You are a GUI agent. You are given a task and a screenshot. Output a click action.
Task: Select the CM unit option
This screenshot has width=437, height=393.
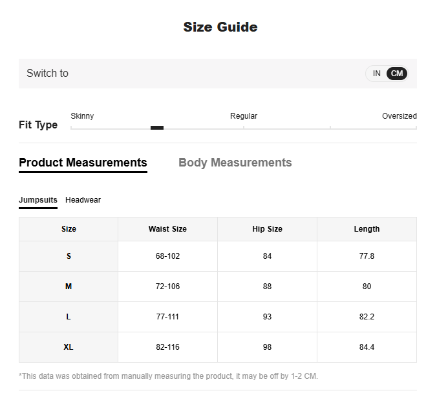397,74
